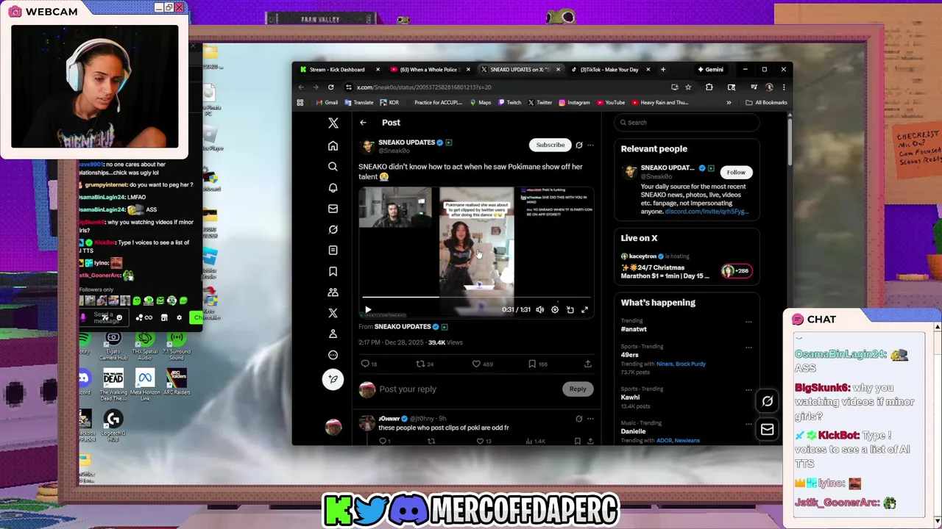Share the main post via upload icon
Viewport: 942px width, 529px height.
pyautogui.click(x=587, y=364)
